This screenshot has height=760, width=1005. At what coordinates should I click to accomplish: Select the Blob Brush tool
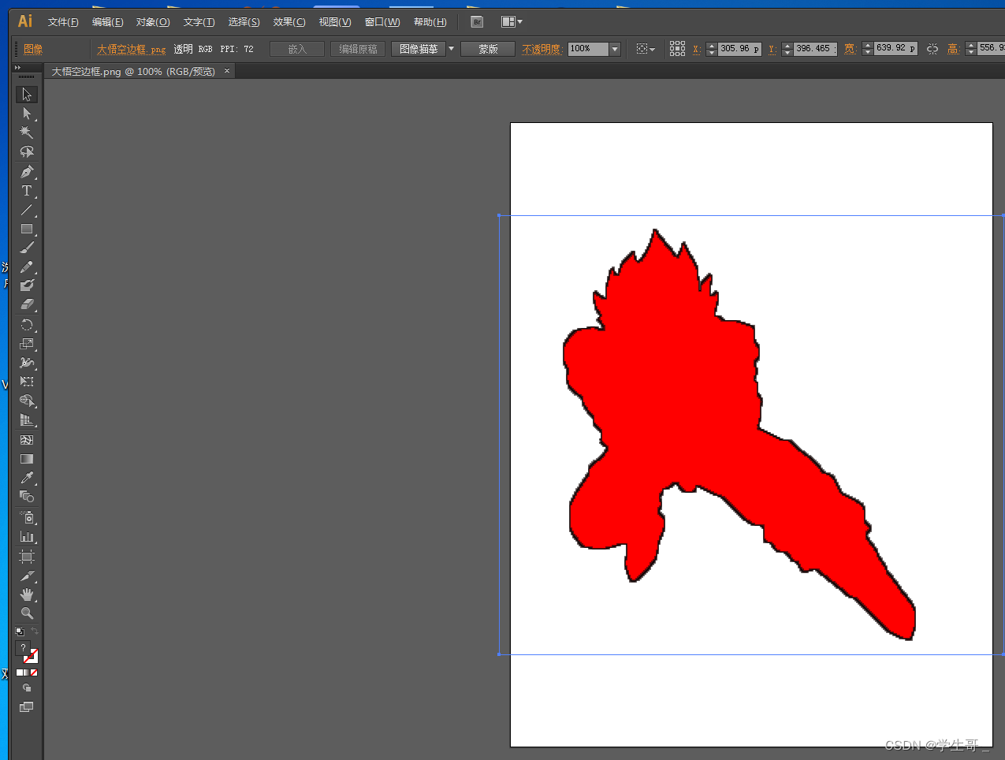[27, 285]
